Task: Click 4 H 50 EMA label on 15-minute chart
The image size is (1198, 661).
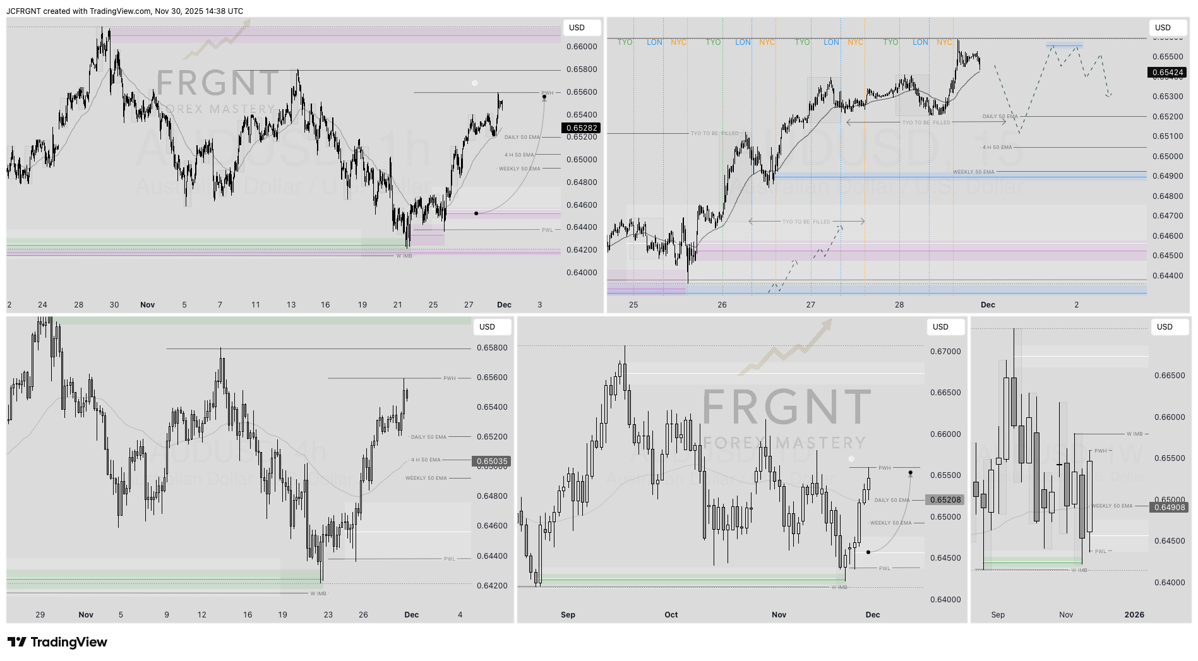Action: point(997,148)
